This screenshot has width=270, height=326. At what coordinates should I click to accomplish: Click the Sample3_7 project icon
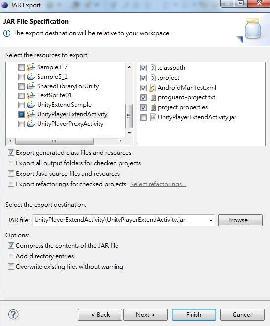(x=31, y=67)
